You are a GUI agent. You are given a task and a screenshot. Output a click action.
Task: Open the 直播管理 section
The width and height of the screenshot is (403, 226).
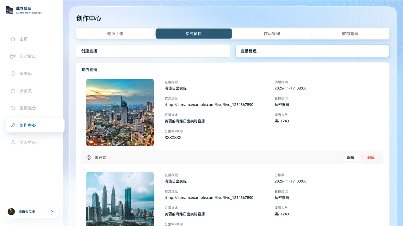pyautogui.click(x=312, y=51)
